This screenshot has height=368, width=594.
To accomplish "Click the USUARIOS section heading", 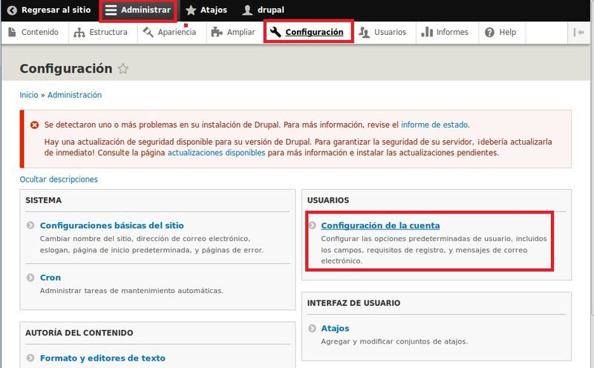I will click(x=328, y=200).
